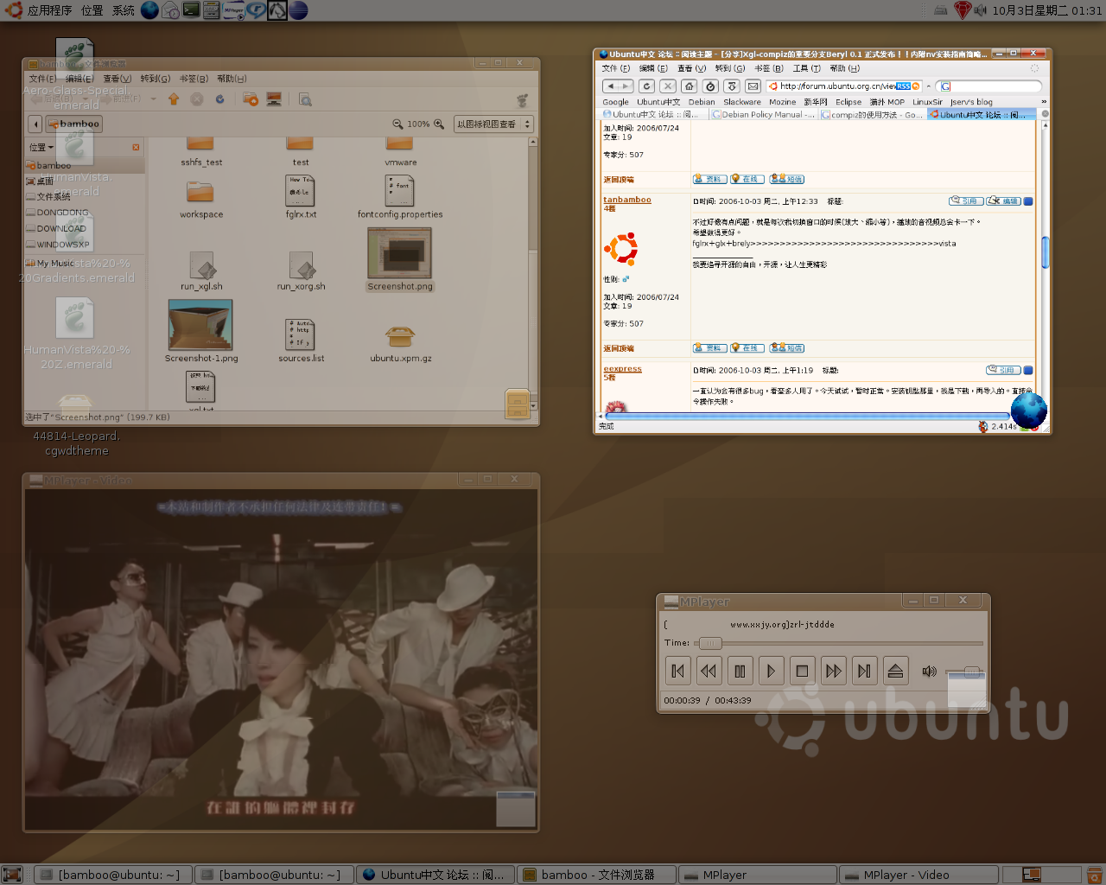Click the Google search box in web browser

tap(990, 86)
